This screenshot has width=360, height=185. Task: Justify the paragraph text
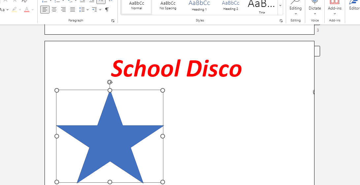(x=73, y=10)
